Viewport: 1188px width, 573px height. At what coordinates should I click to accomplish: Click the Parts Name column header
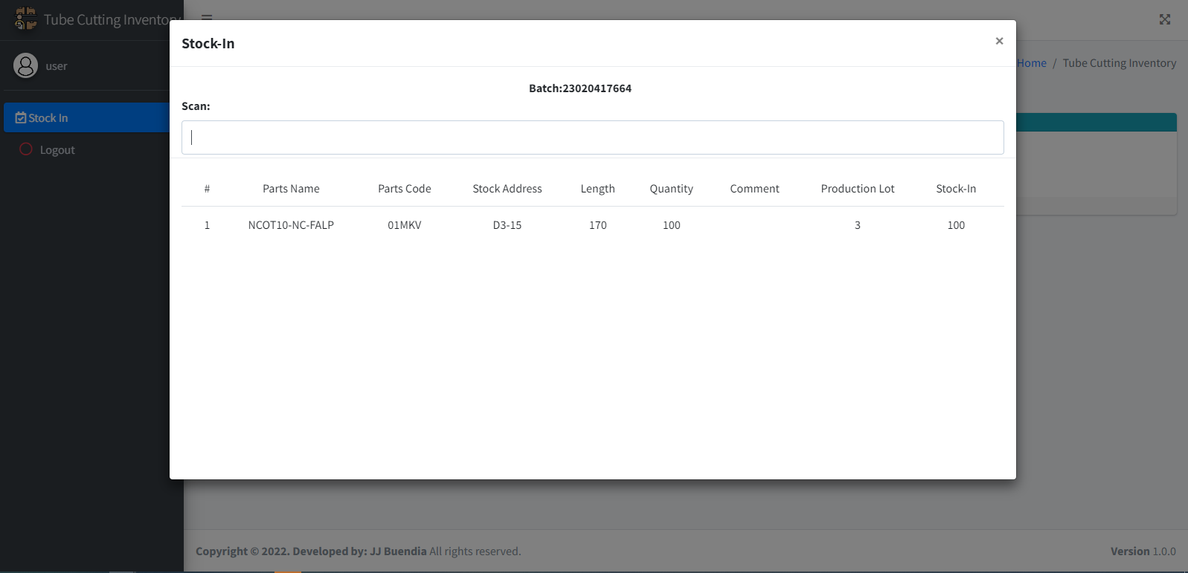click(291, 189)
